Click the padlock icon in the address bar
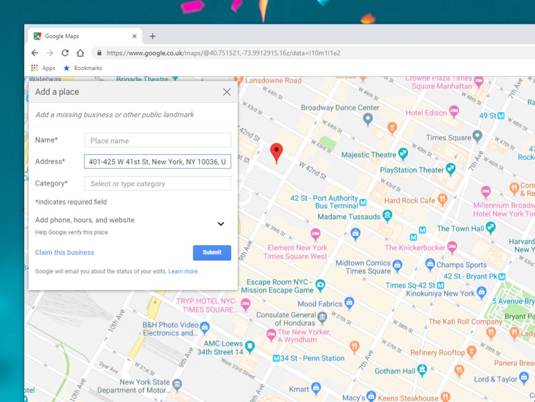Image resolution: width=535 pixels, height=402 pixels. point(99,53)
